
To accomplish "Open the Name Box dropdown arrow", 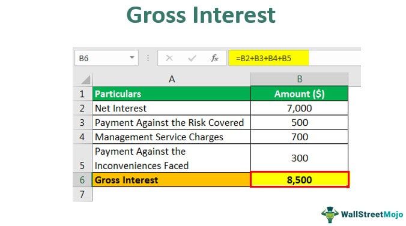I will click(132, 58).
